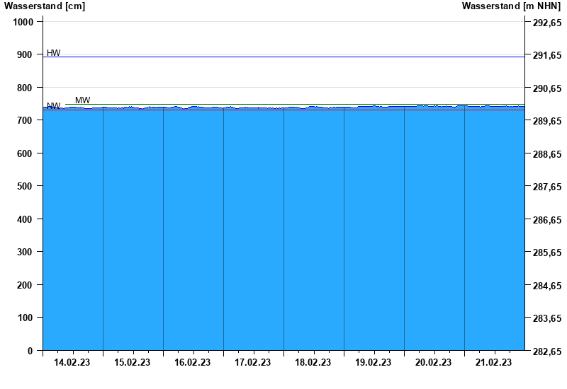The width and height of the screenshot is (567, 389).
Task: Click the 1000 value on the left axis
Action: 23,22
